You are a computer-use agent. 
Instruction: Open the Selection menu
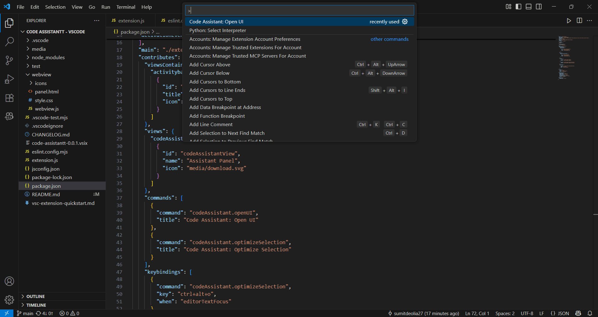click(55, 7)
